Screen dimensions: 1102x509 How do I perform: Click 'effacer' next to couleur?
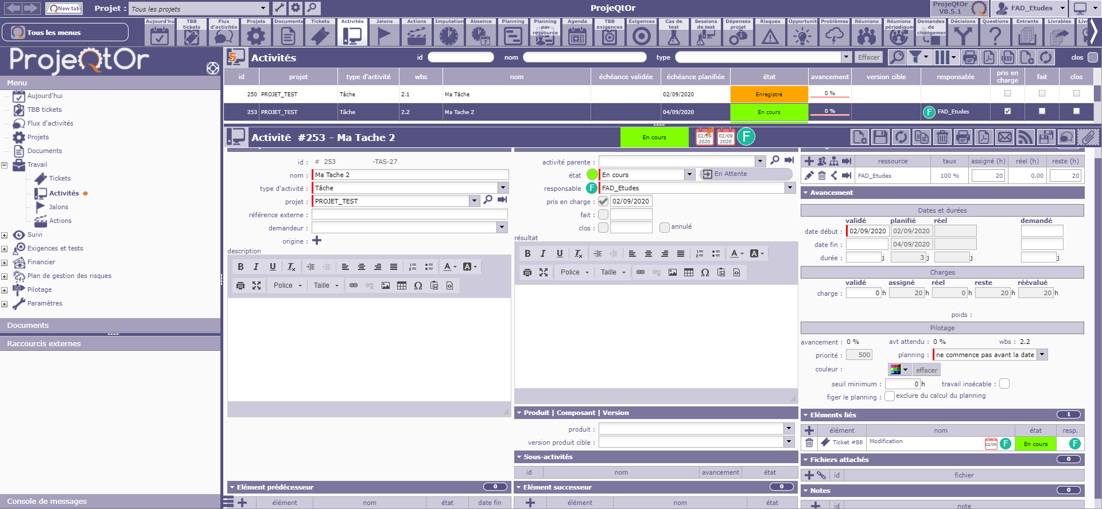click(x=926, y=370)
